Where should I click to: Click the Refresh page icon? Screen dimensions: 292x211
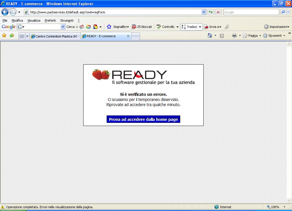click(211, 12)
